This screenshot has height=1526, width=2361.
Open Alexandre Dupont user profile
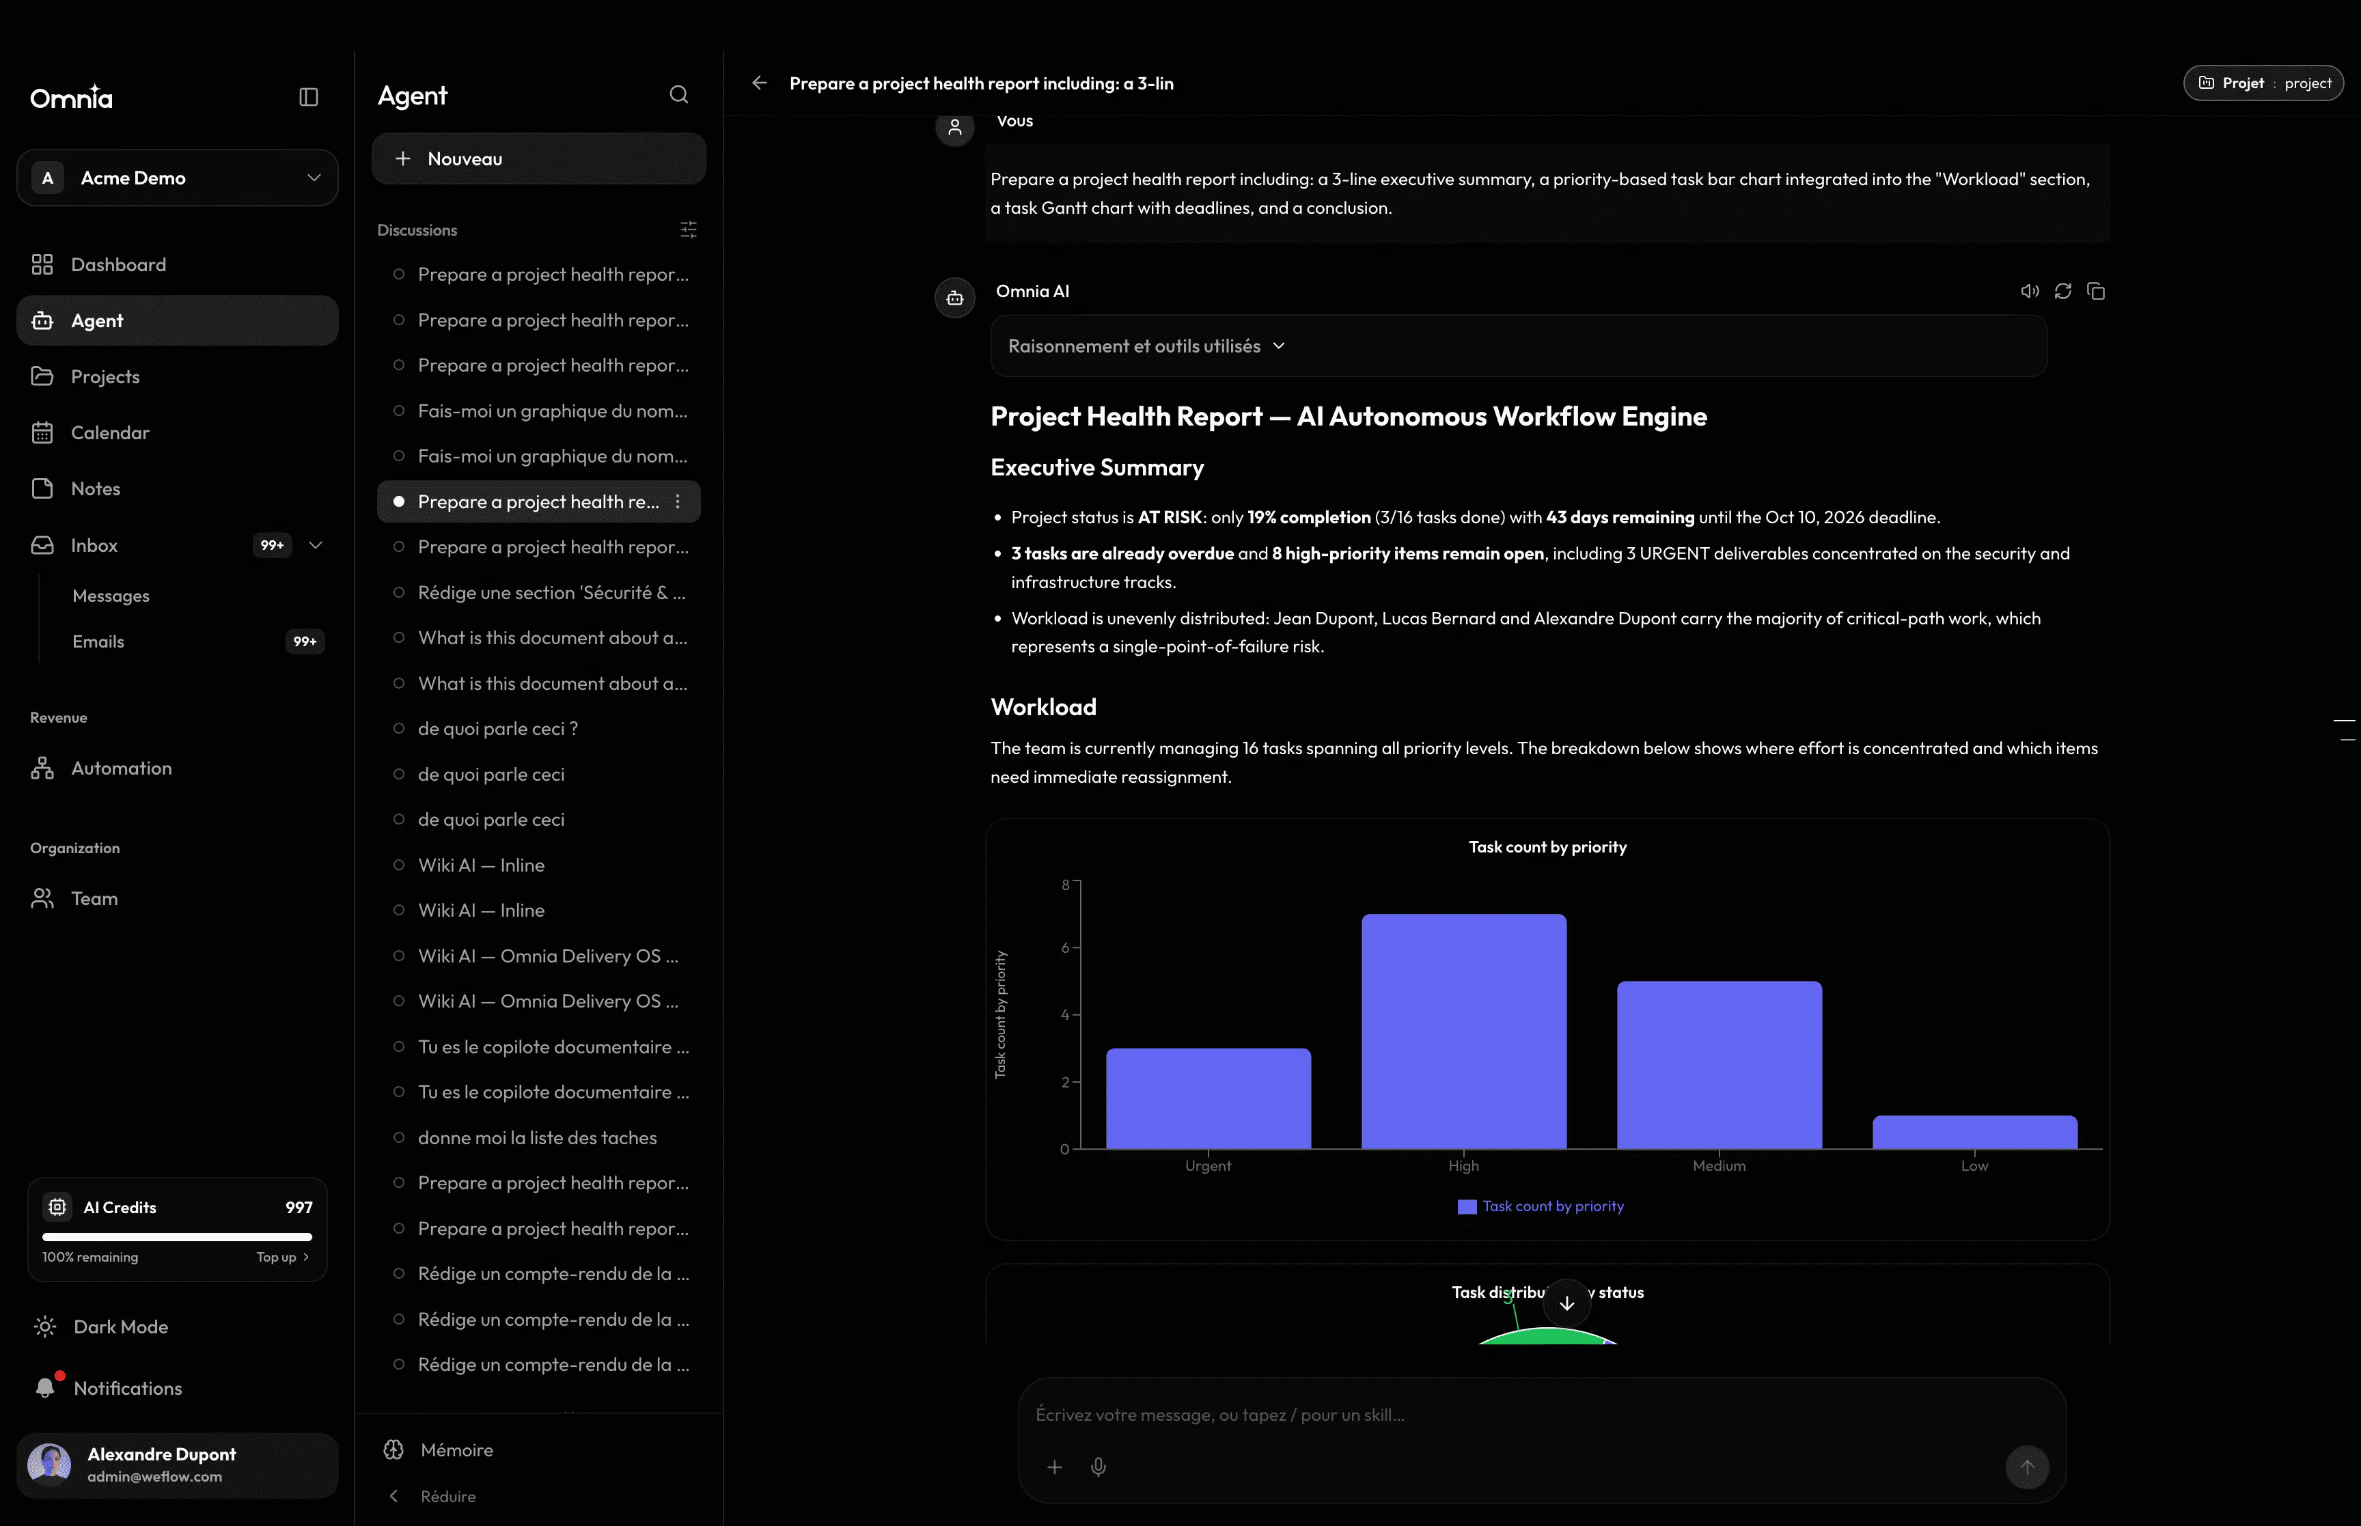click(x=178, y=1465)
